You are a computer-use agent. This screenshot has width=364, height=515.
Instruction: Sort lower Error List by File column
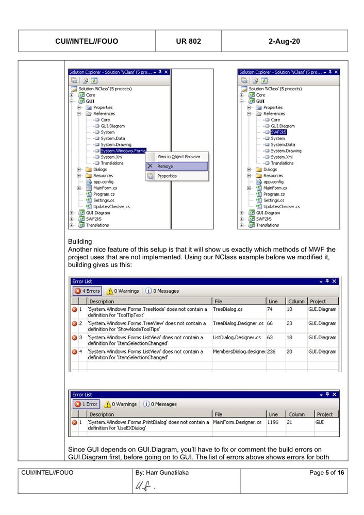[x=239, y=414]
